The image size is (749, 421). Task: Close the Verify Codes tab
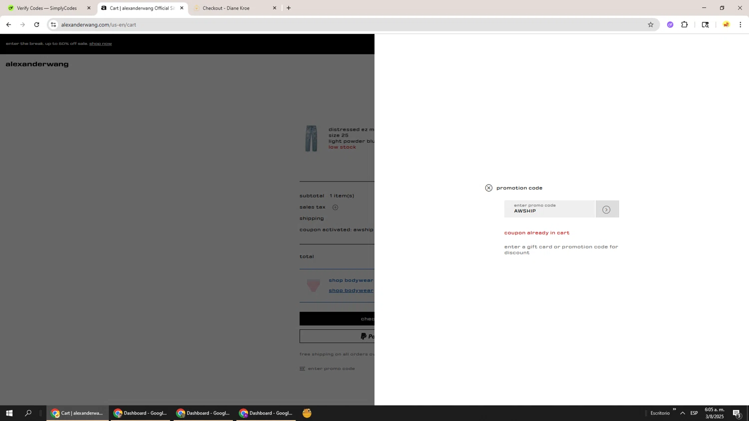click(89, 8)
